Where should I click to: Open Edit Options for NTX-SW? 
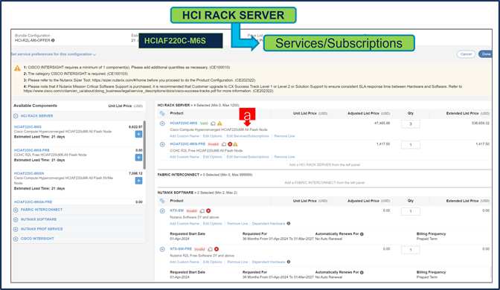[212, 224]
